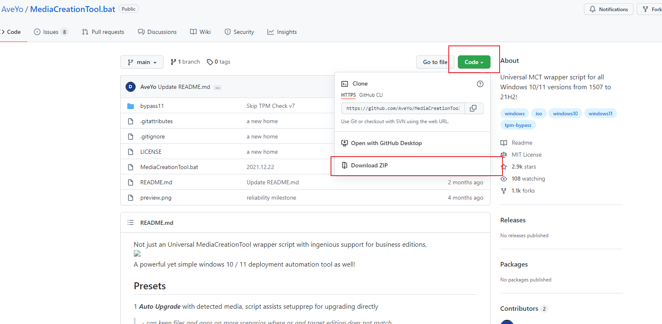Click the clone URL text field

(x=403, y=108)
